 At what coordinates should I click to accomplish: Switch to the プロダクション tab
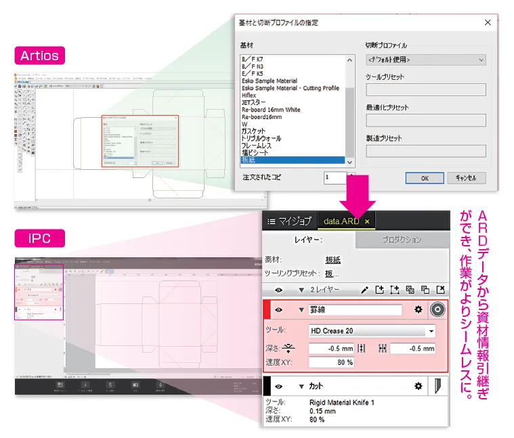pyautogui.click(x=402, y=240)
